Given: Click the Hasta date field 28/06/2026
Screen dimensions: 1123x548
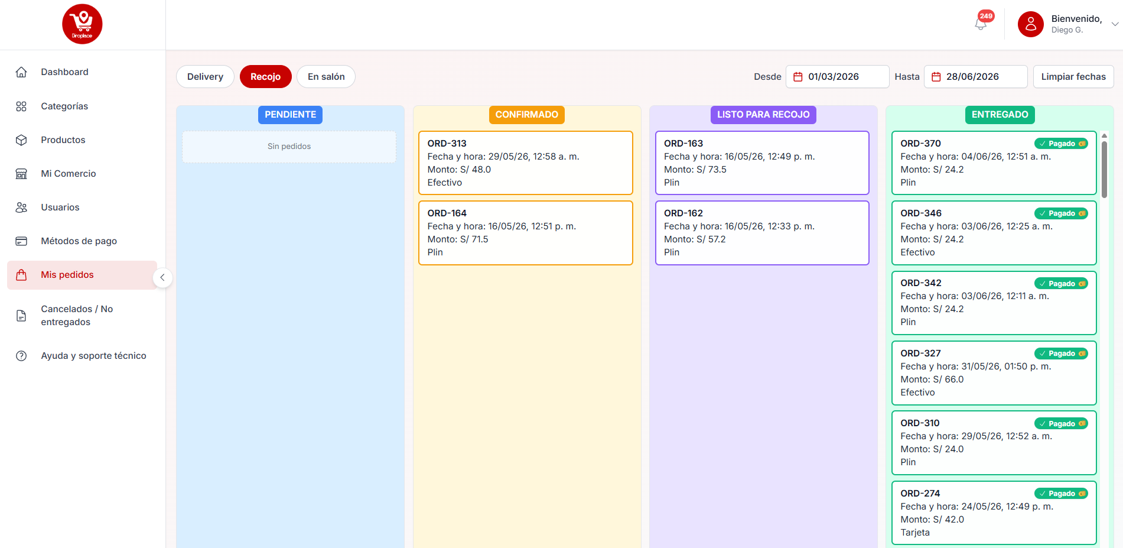Looking at the screenshot, I should click(975, 77).
